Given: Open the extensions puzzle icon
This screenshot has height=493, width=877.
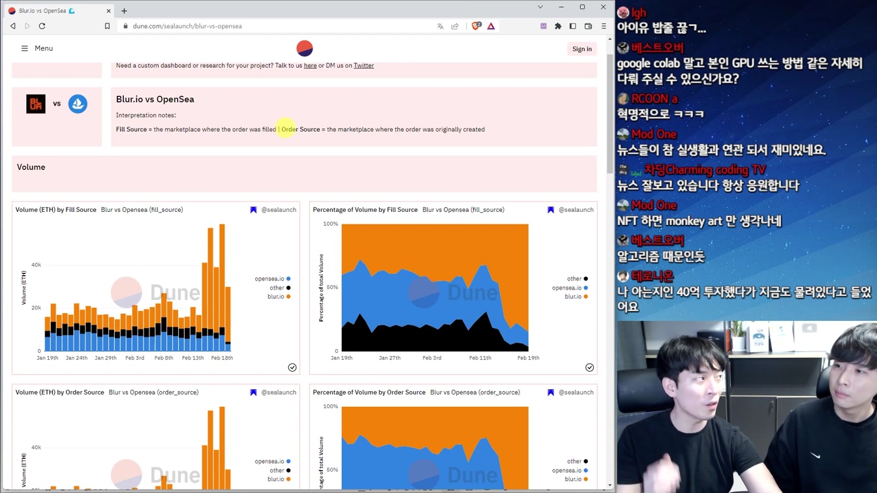Looking at the screenshot, I should 558,26.
